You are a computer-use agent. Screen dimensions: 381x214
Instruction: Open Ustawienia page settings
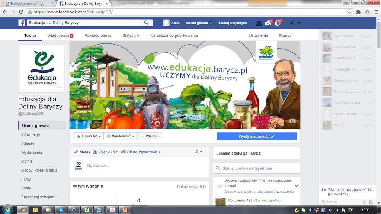coord(258,35)
